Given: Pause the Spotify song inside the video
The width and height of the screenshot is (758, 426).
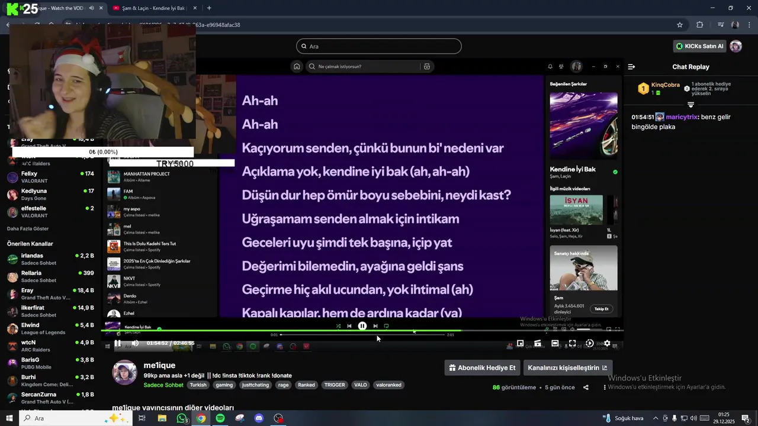Looking at the screenshot, I should [x=362, y=326].
